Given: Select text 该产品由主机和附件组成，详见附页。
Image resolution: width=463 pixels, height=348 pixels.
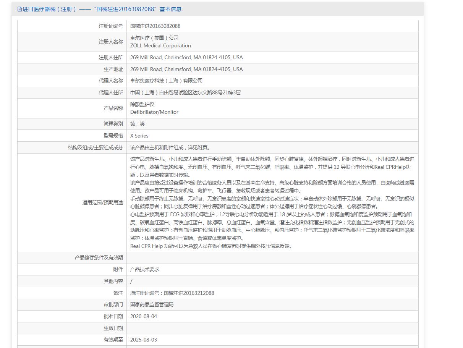Looking at the screenshot, I should [x=170, y=147].
